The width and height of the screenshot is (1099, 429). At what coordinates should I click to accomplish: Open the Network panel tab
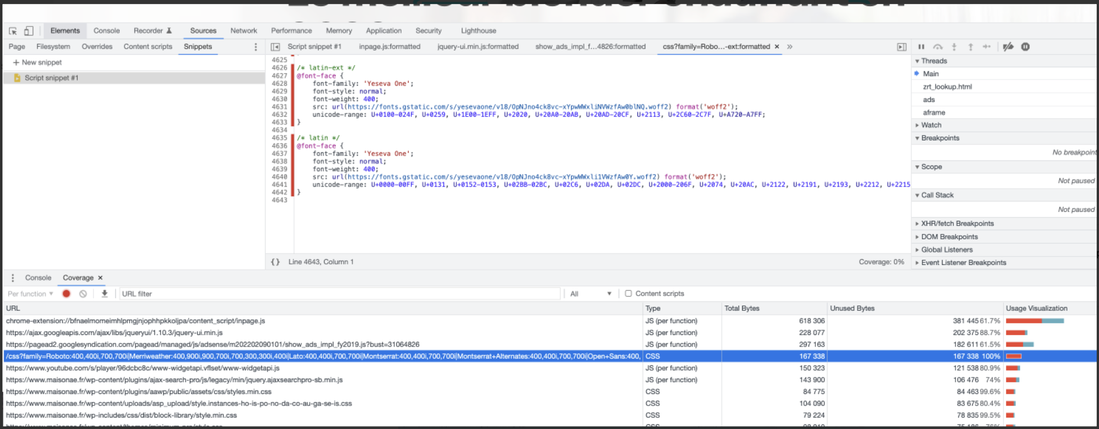244,31
